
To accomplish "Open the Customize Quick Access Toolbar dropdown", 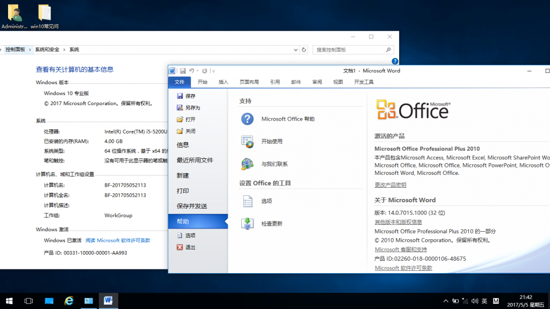I will [x=213, y=70].
